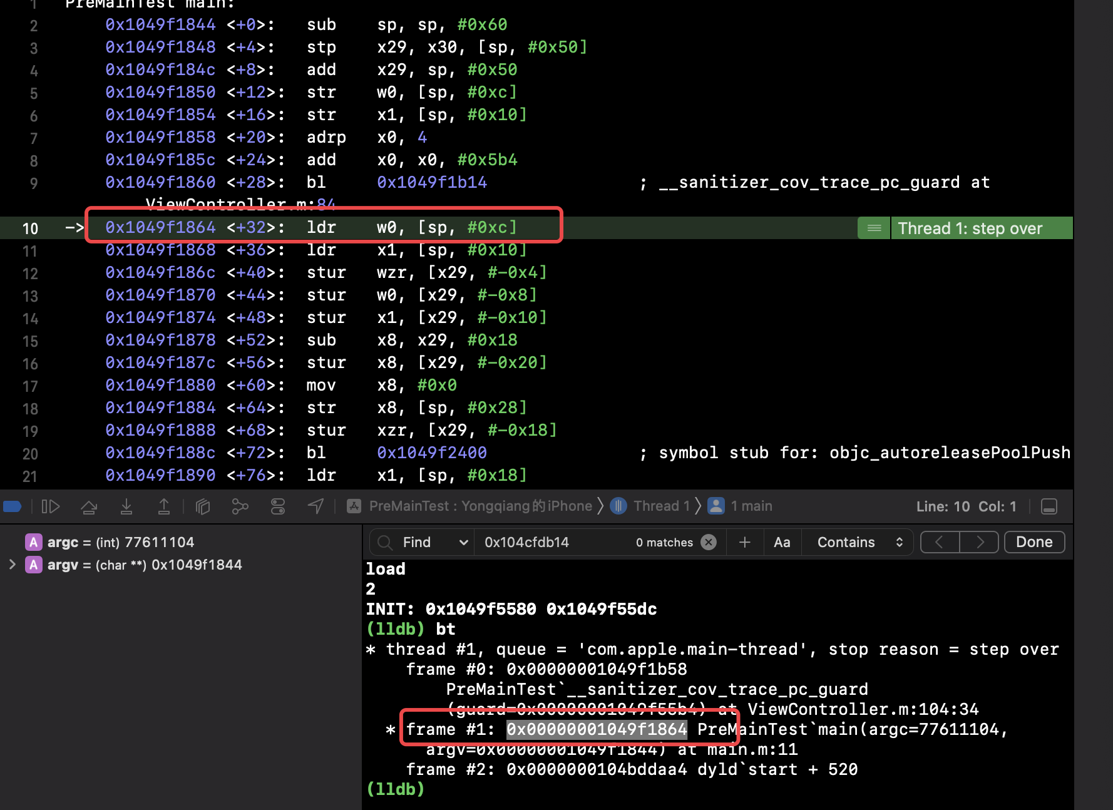Clear the search field text

click(x=709, y=542)
